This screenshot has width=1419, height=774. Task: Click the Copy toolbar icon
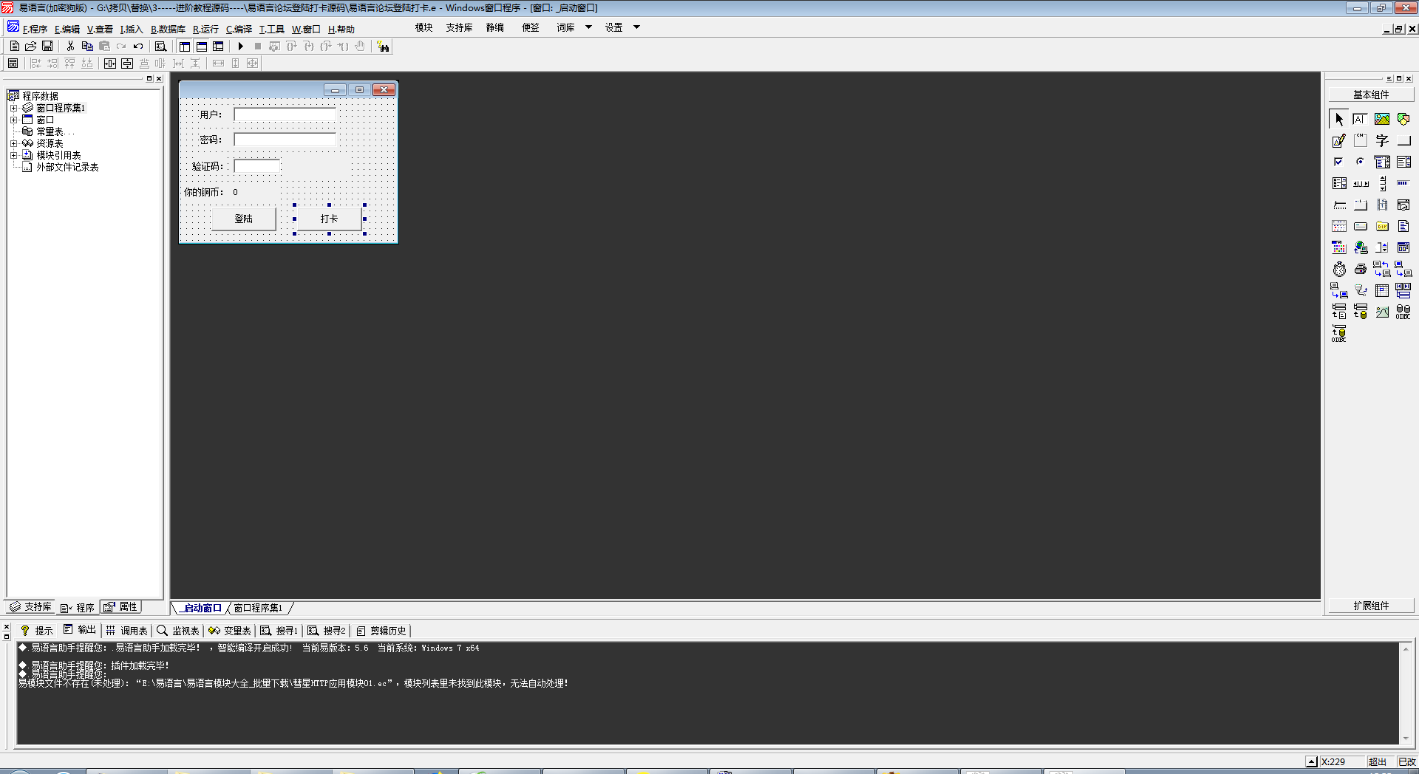(x=87, y=46)
